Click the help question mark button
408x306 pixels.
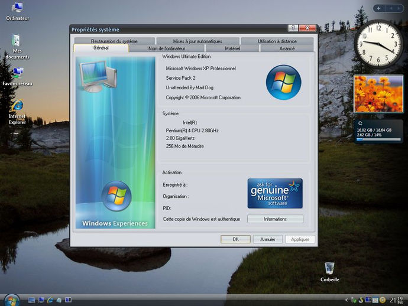(x=293, y=28)
